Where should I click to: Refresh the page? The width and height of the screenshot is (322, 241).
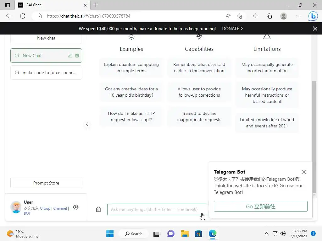pos(23,16)
